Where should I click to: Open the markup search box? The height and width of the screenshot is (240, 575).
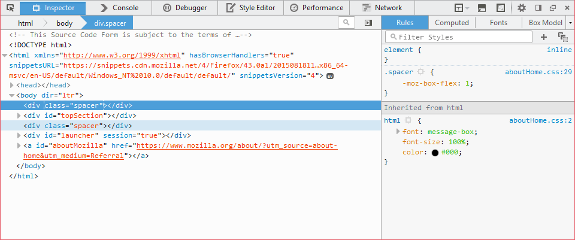pyautogui.click(x=346, y=23)
